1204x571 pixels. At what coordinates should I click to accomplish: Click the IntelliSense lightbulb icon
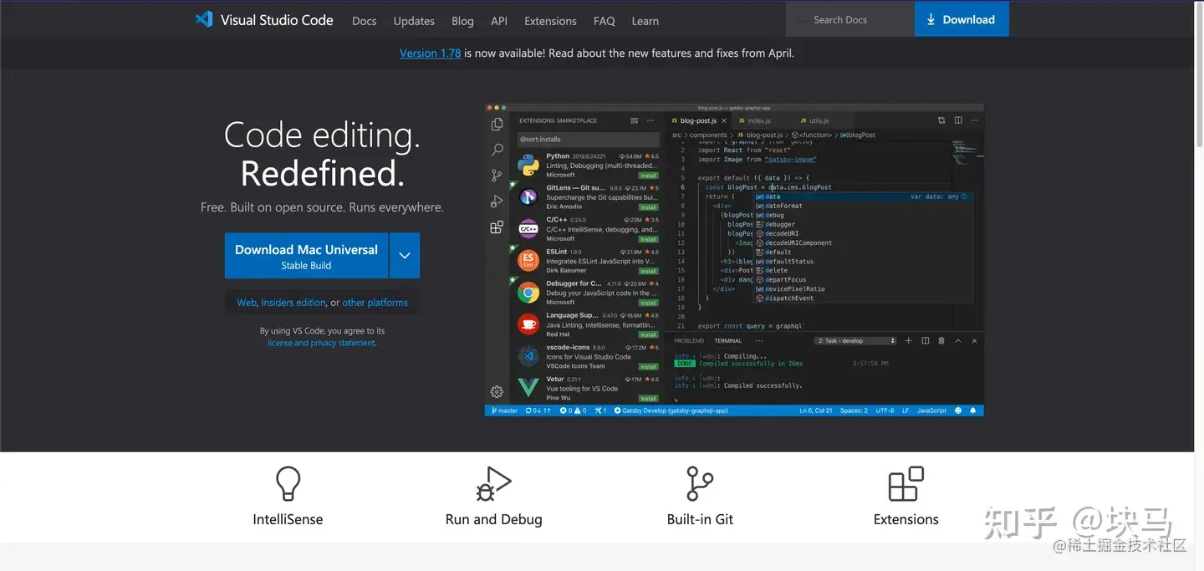[x=288, y=483]
